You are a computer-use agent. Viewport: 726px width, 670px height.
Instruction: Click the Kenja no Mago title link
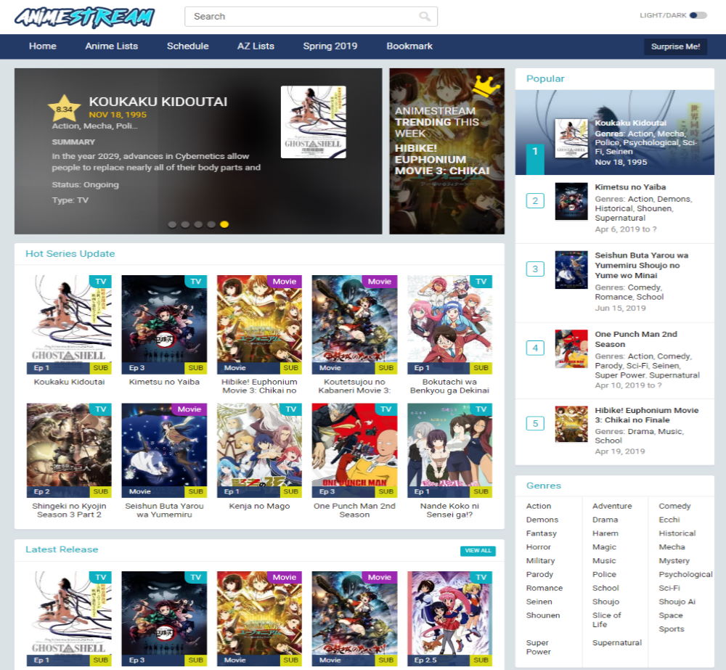259,506
